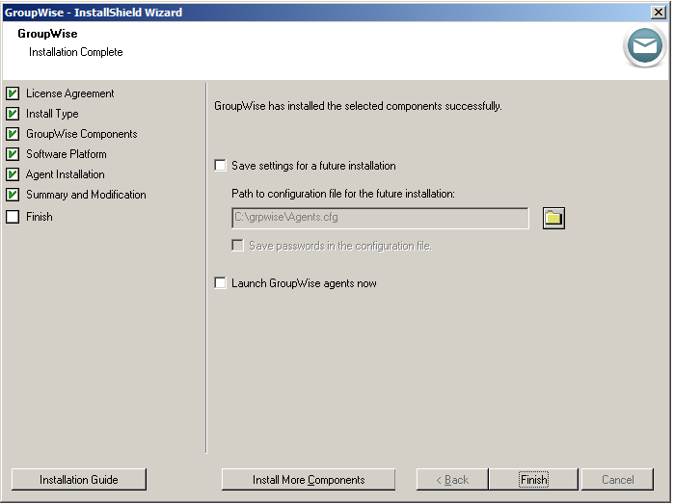Select the Summary and Modification step label
This screenshot has width=674, height=504.
(86, 195)
